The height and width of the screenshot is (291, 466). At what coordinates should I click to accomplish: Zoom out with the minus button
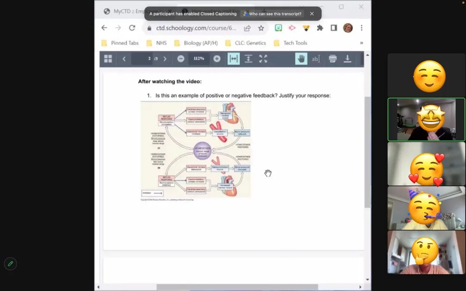point(181,59)
